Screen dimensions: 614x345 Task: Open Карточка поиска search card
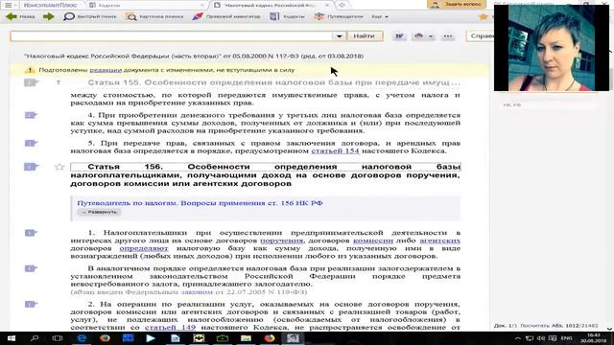(154, 16)
